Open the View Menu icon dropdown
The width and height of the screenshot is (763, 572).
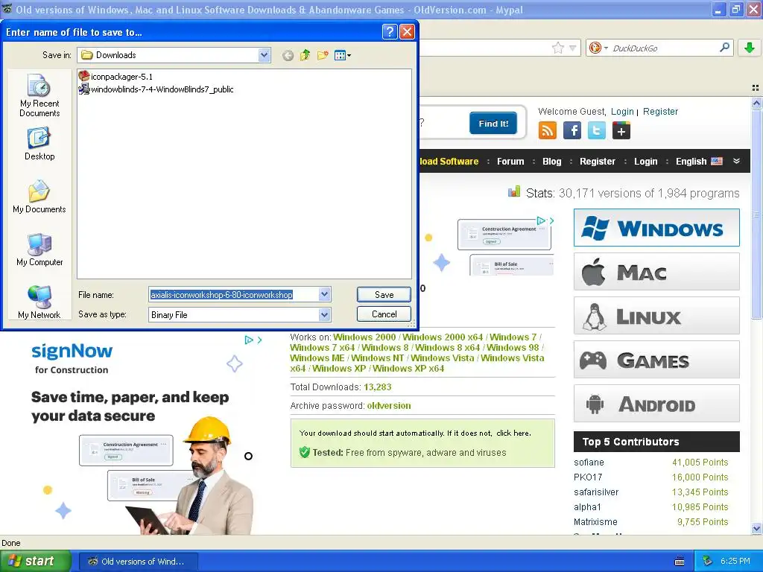click(x=343, y=55)
